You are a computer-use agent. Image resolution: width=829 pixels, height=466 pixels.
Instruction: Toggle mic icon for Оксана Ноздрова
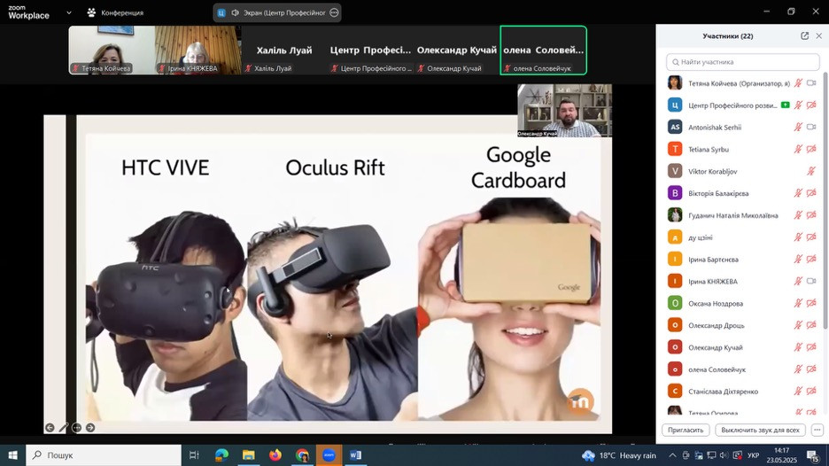pos(798,303)
